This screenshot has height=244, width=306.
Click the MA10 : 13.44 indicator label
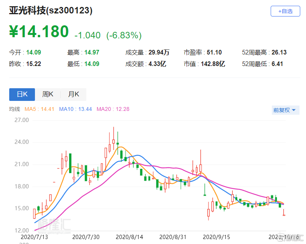tap(75, 109)
